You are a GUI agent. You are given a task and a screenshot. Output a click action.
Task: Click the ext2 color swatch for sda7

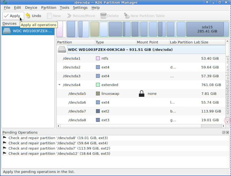tap(98, 111)
